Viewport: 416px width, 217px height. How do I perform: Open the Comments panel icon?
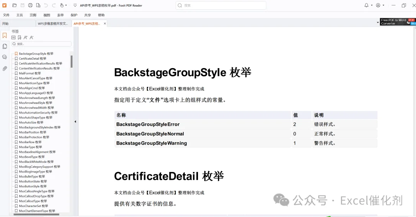[5, 57]
